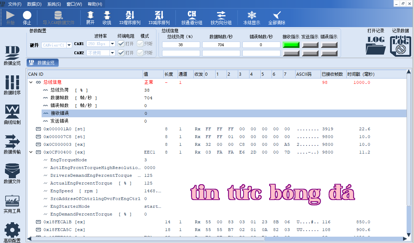Click the message icon for 0x000001A0

click(x=38, y=129)
